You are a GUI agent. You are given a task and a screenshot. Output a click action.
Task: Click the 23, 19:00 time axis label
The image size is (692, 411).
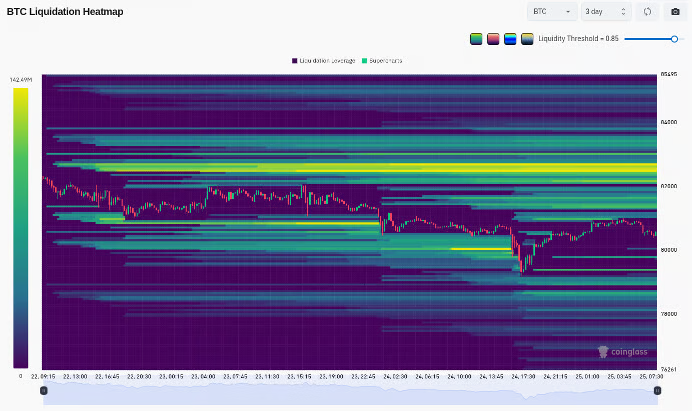[331, 376]
